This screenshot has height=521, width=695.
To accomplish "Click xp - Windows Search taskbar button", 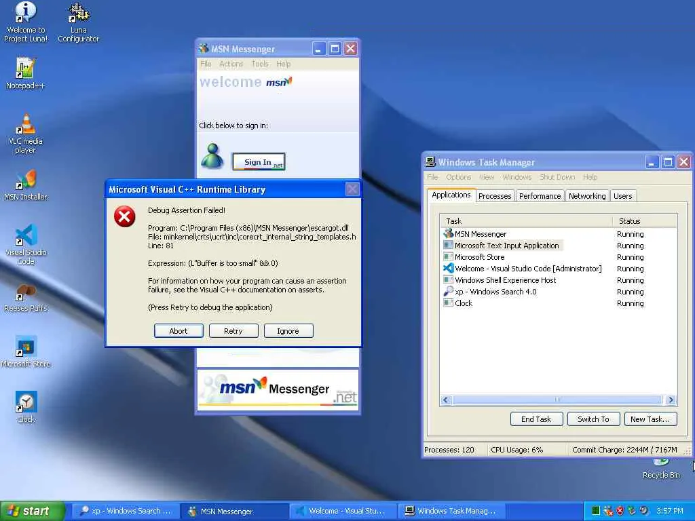I will click(x=125, y=511).
